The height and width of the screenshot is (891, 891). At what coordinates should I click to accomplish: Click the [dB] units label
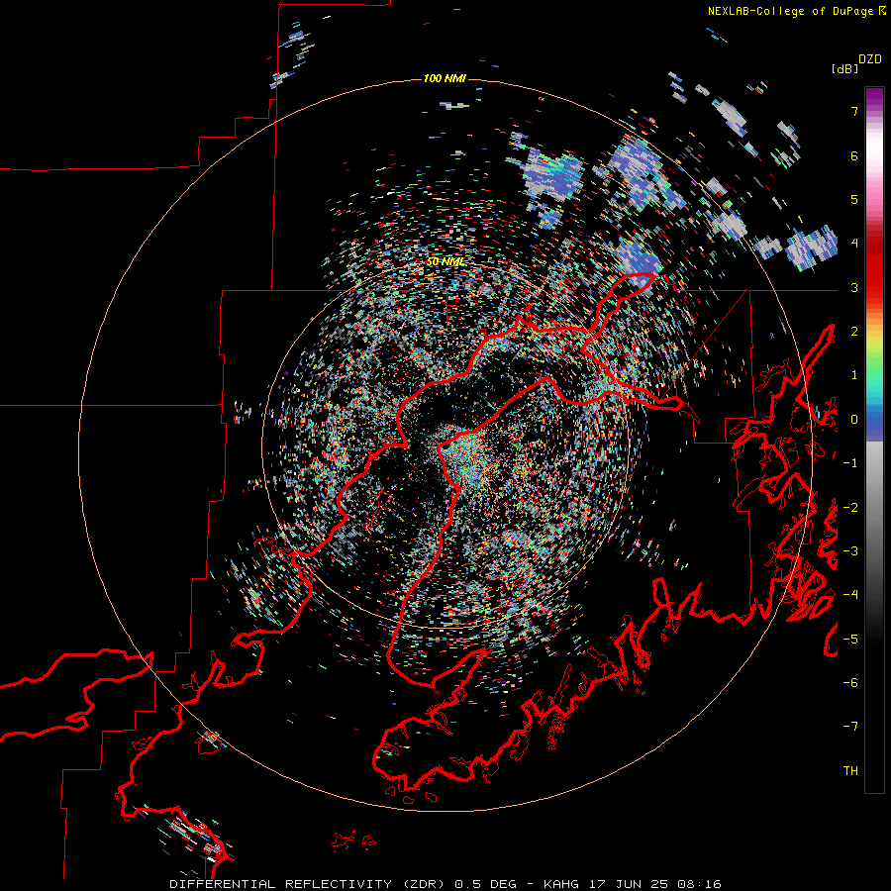tap(845, 68)
